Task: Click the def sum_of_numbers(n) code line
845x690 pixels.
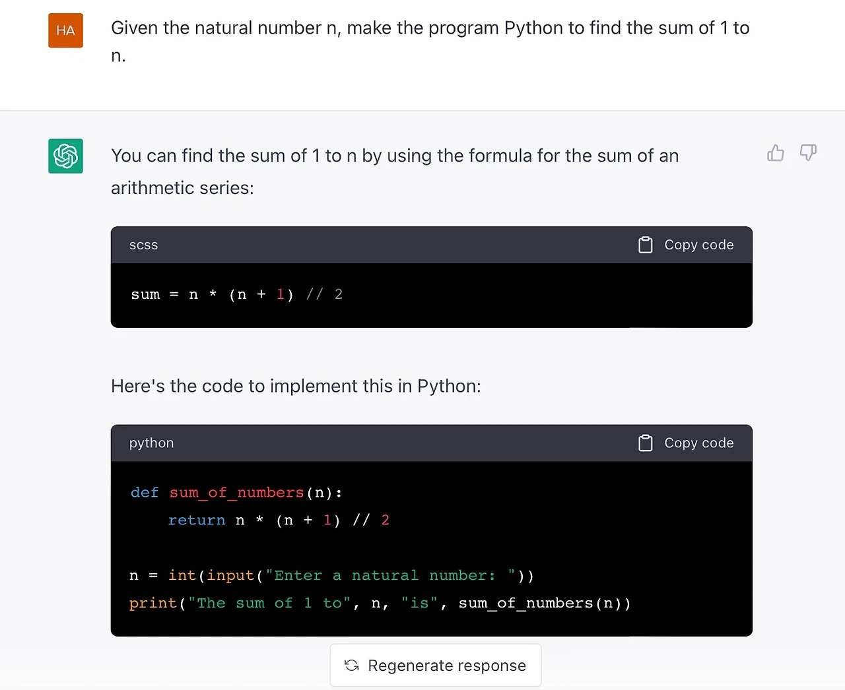Action: click(236, 493)
